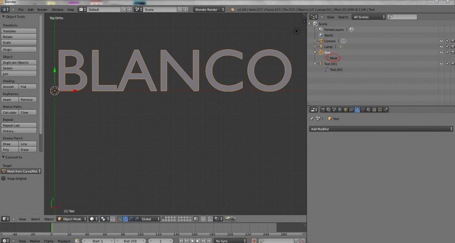Click the translate manipulator arrow icon
The image size is (455, 243).
(x=126, y=219)
